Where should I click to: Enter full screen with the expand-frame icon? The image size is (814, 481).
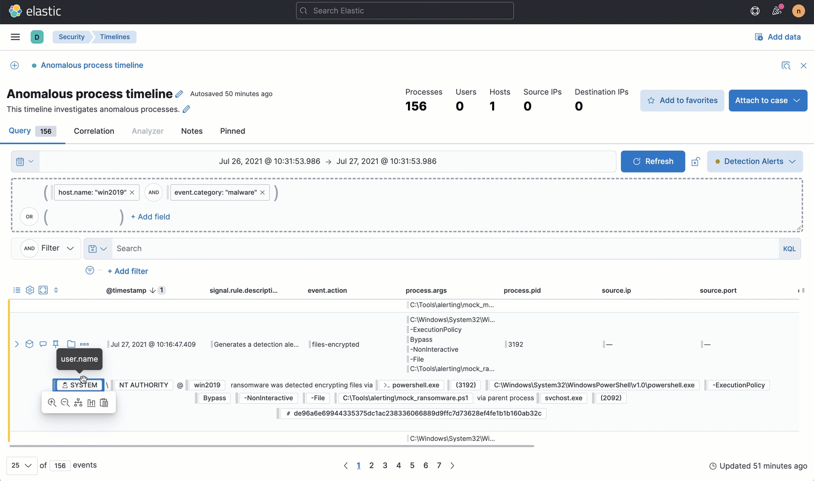(43, 290)
